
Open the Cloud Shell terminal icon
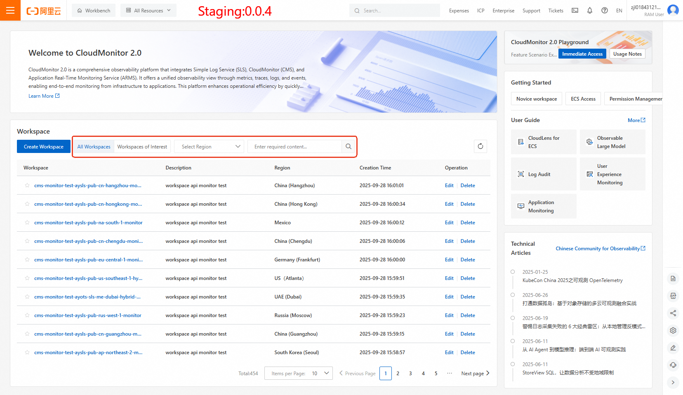(x=575, y=11)
